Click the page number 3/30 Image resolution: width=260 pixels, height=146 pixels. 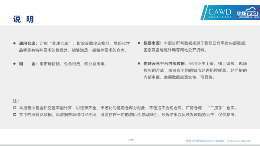(131, 140)
